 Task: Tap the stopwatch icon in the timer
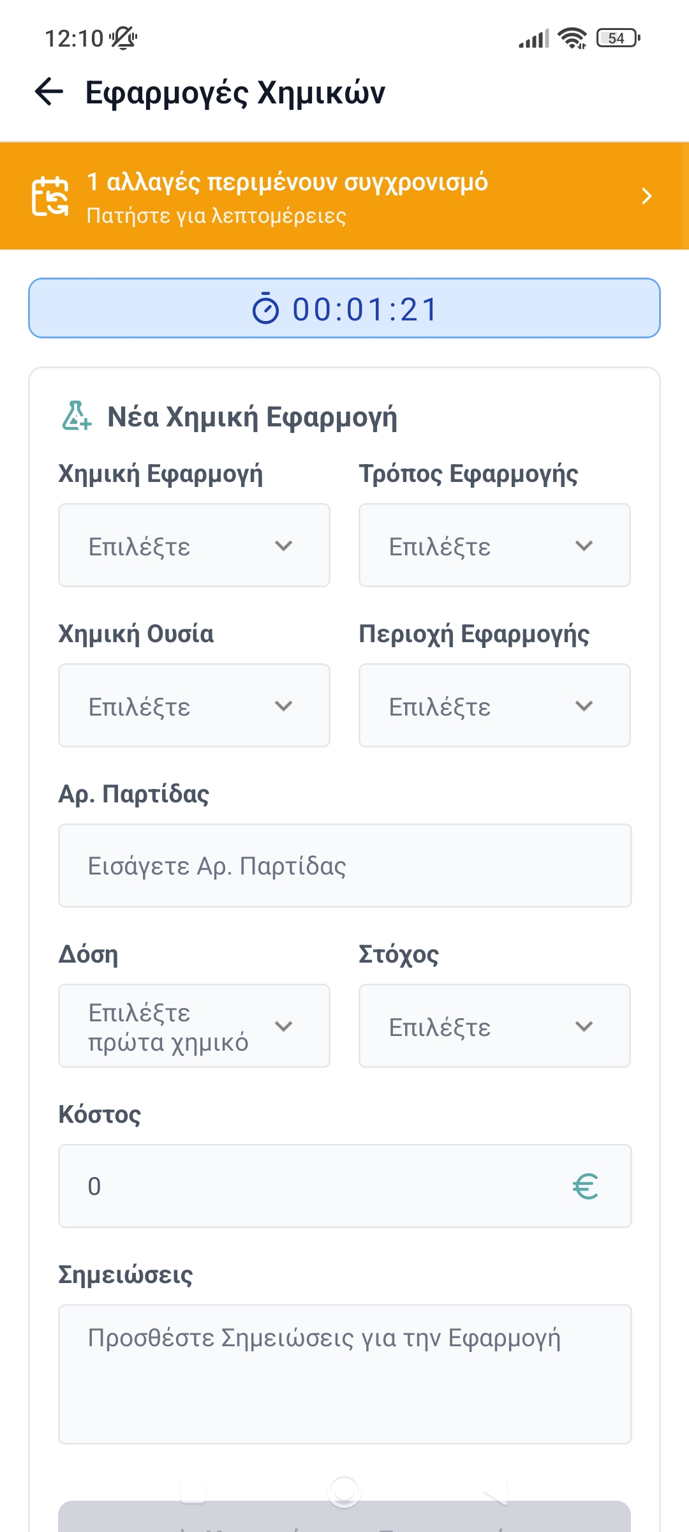pos(266,309)
